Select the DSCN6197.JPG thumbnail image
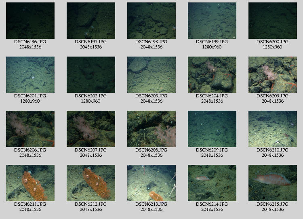Viewport: 303px width, 219px height. point(91,21)
